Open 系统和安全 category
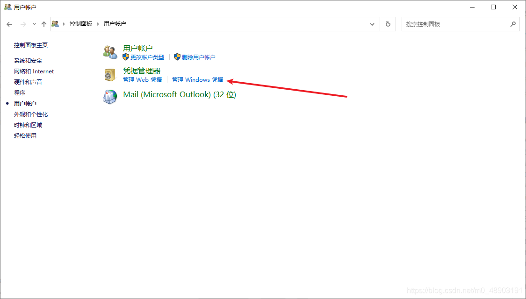Viewport: 526px width, 299px height. pyautogui.click(x=28, y=61)
